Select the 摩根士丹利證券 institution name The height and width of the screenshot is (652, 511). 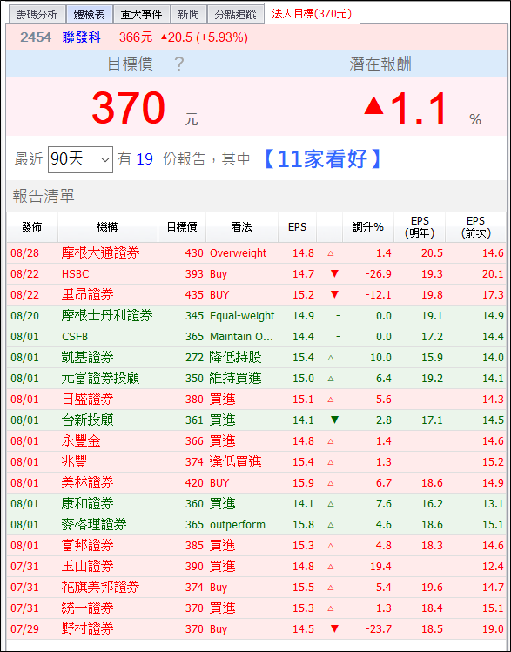tap(107, 316)
